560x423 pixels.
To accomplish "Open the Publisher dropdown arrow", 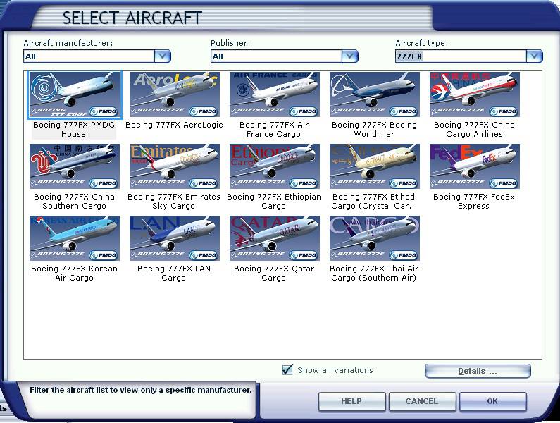I will tap(349, 56).
